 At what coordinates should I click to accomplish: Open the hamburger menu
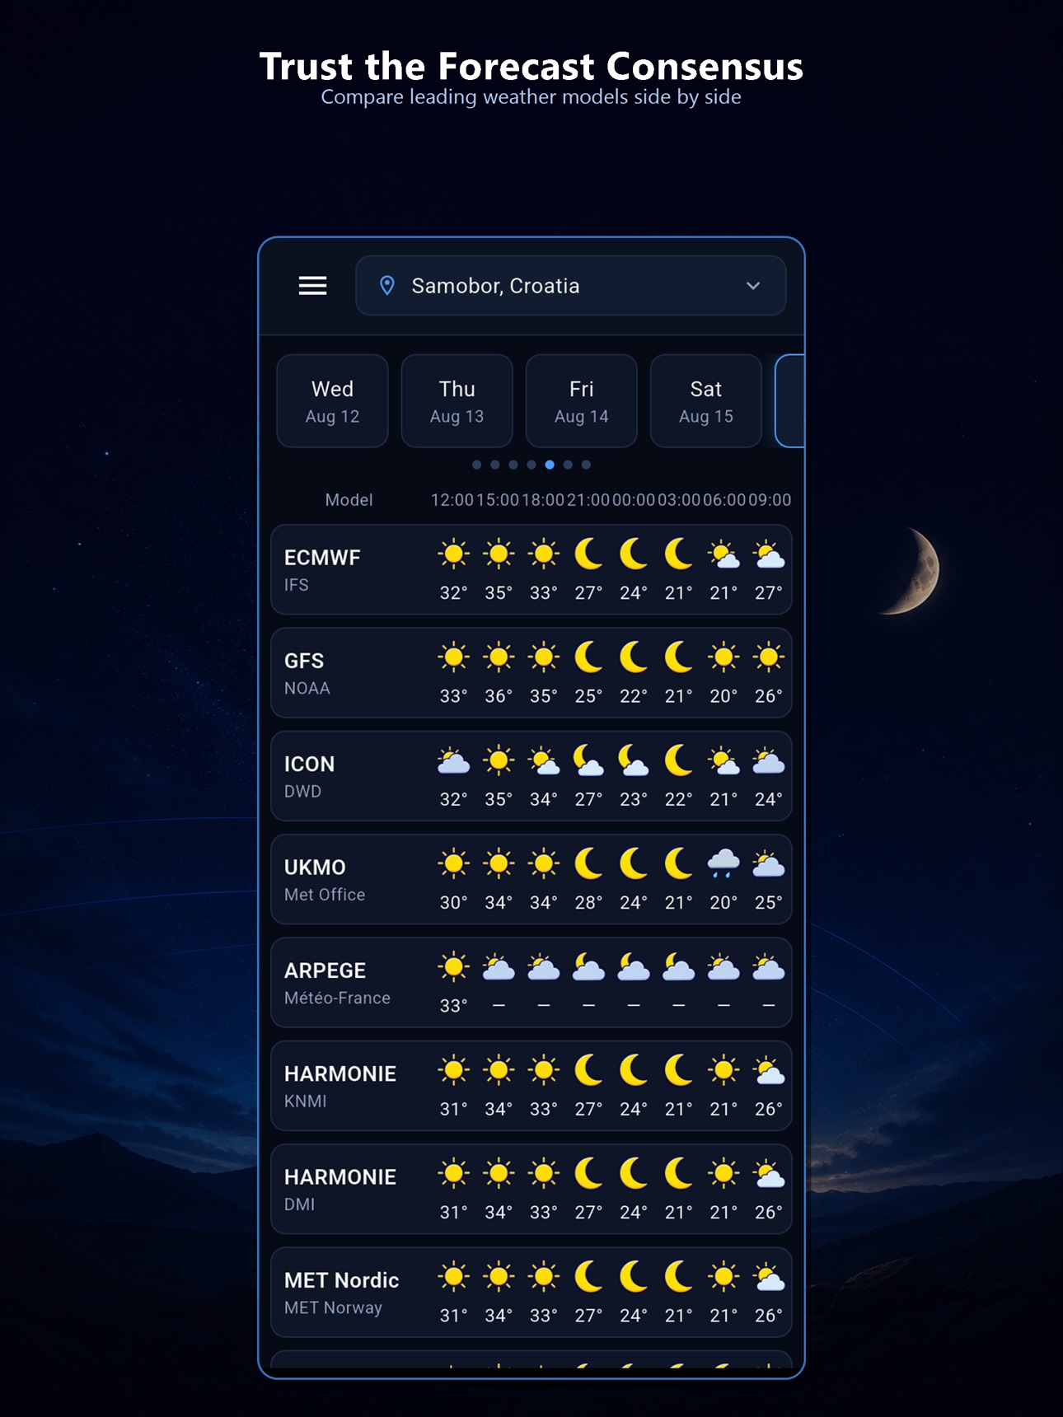click(312, 286)
